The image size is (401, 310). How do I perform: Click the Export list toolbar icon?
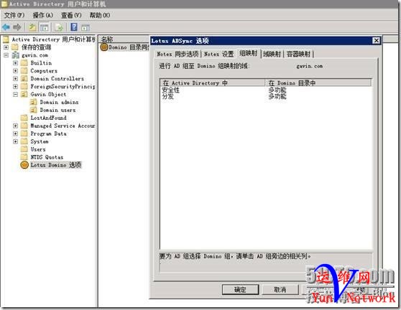pos(59,27)
